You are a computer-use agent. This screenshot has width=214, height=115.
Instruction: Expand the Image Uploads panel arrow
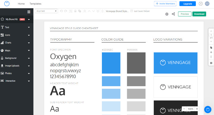tap(29, 66)
